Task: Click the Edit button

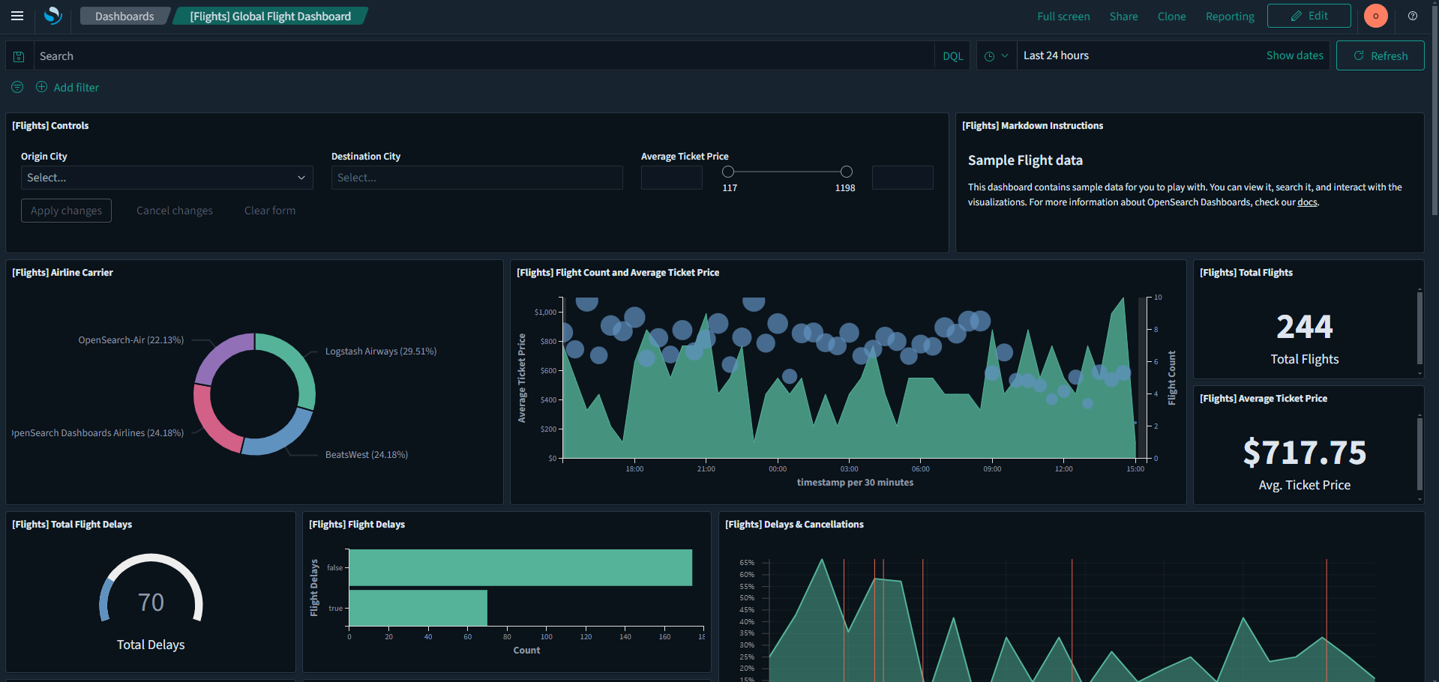Action: tap(1309, 16)
